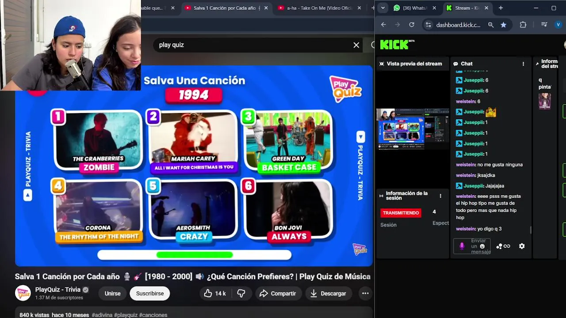Click the Vista previa del stream camera icon
The image size is (566, 318).
(382, 64)
